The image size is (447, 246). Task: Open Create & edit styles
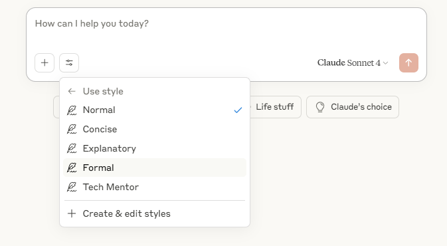click(x=155, y=213)
